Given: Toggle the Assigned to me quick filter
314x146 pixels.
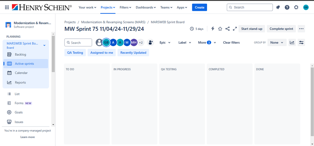Looking at the screenshot, I should click(x=102, y=53).
